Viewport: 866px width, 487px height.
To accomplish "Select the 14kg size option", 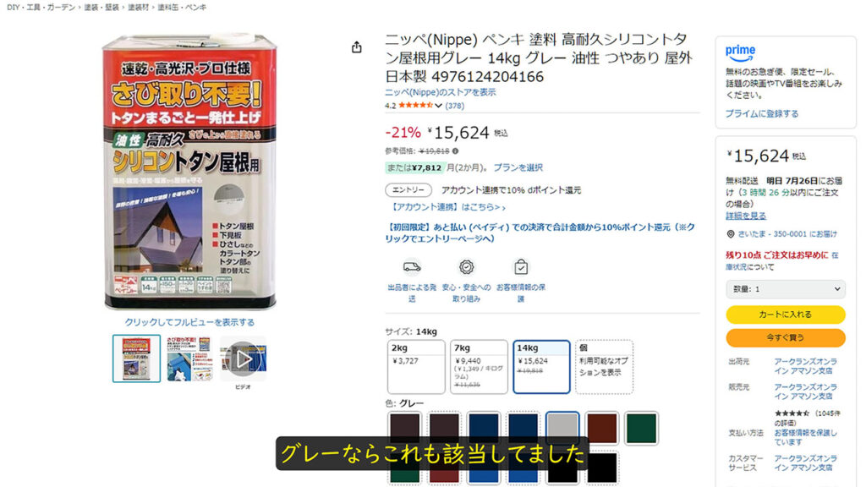I will 541,367.
